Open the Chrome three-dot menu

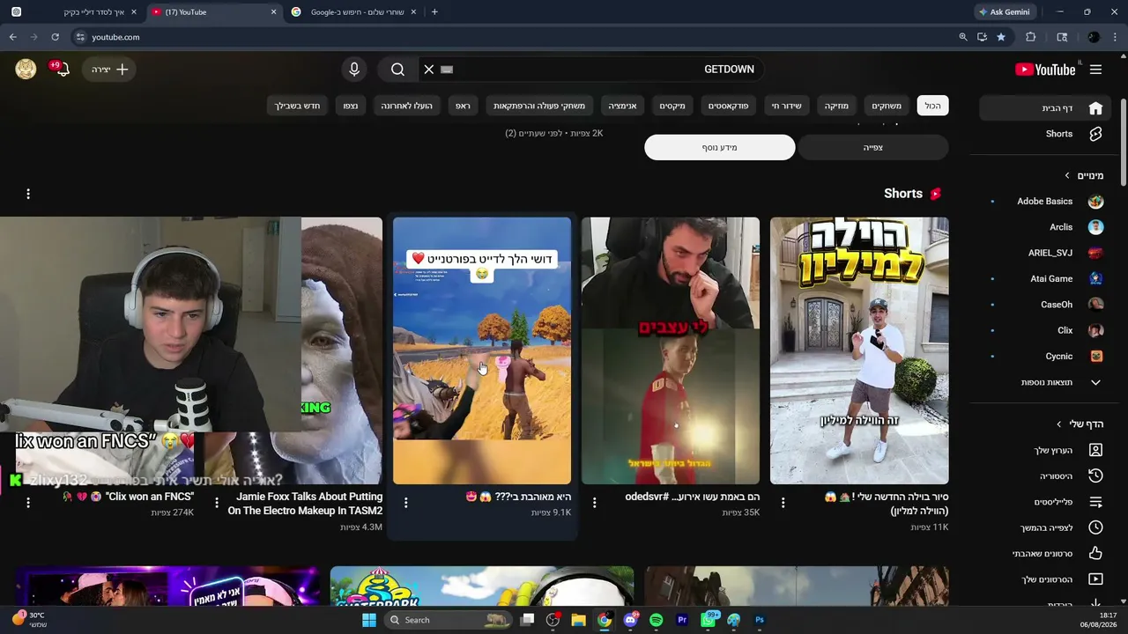(1116, 37)
